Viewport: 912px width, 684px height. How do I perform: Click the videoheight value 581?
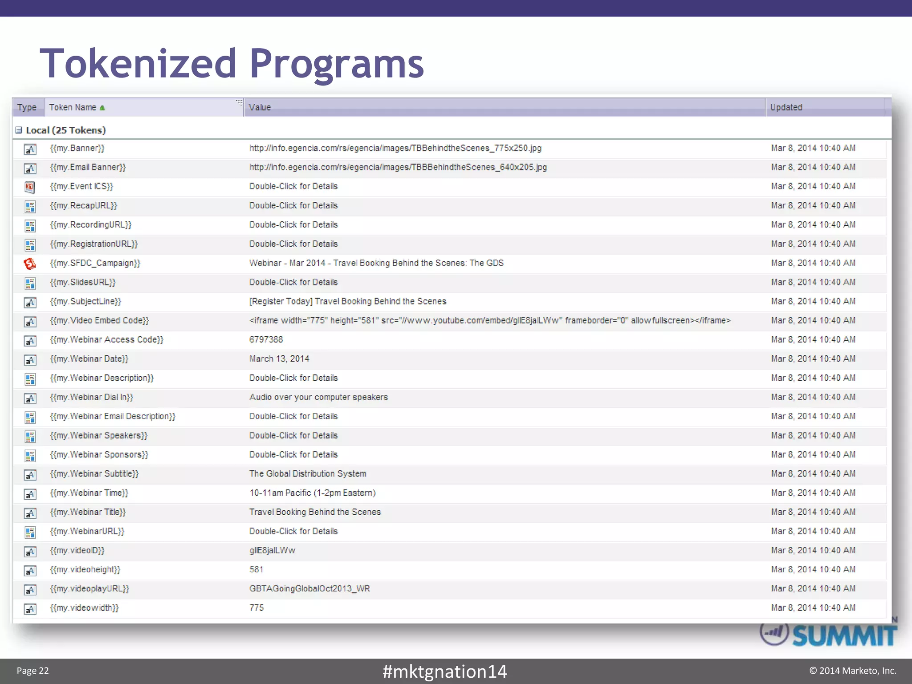pos(256,570)
